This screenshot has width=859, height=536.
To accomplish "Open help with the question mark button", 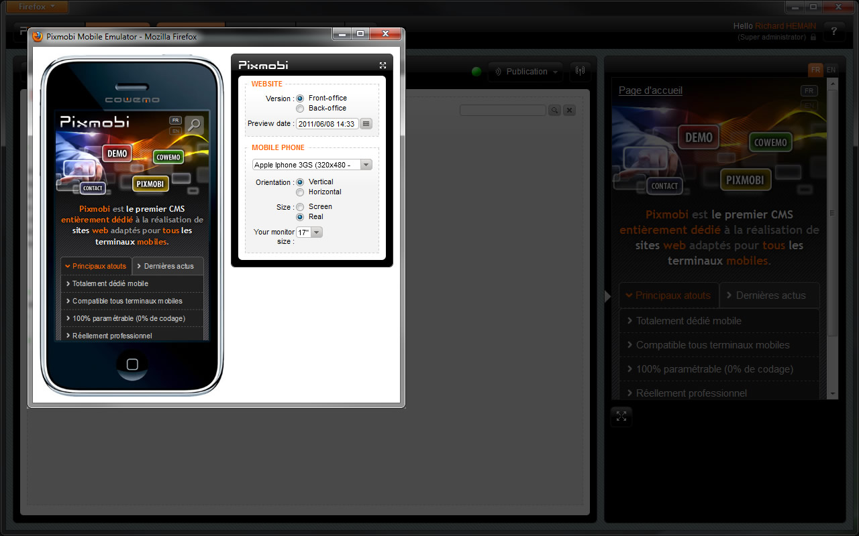I will point(834,31).
